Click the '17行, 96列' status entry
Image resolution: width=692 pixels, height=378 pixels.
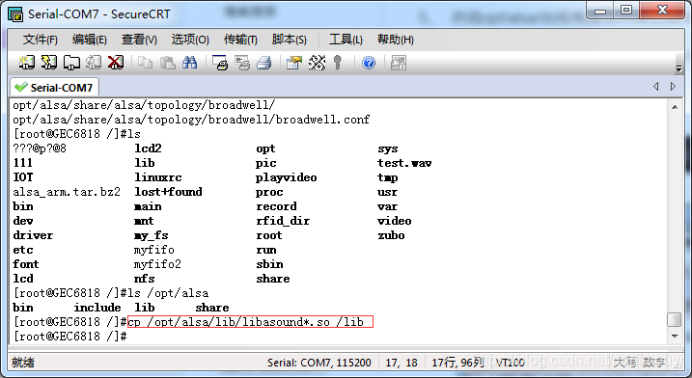tap(457, 363)
